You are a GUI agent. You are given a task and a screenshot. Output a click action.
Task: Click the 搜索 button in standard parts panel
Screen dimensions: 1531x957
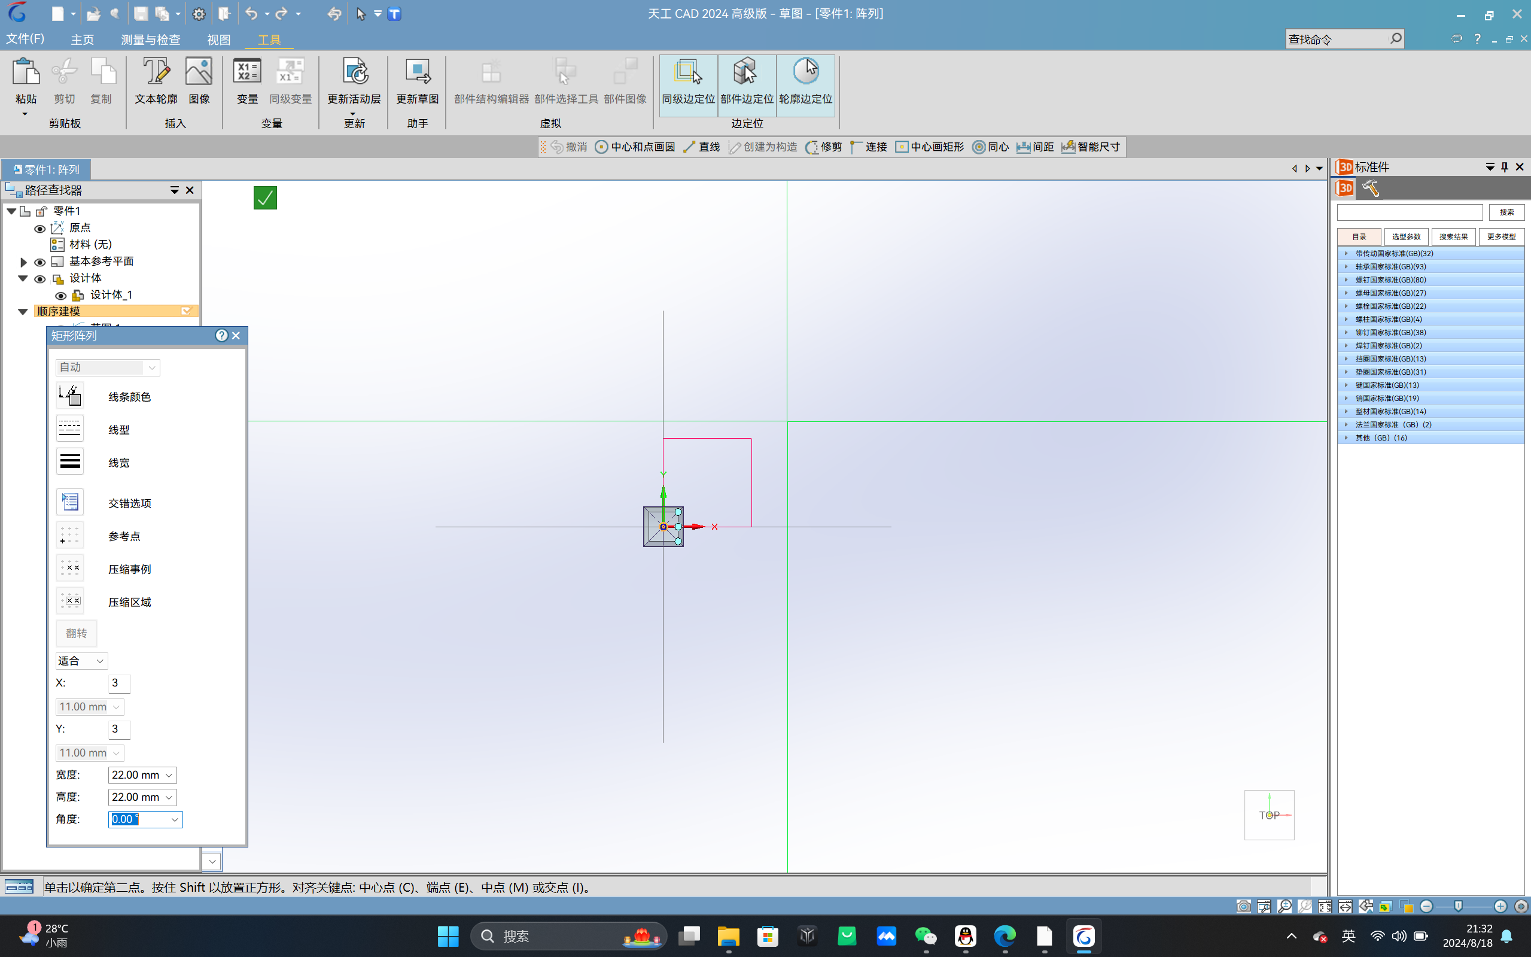[1507, 212]
